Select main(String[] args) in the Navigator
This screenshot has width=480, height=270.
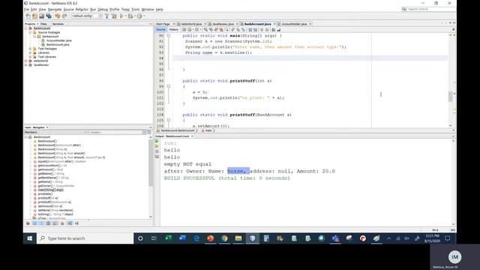click(x=50, y=190)
